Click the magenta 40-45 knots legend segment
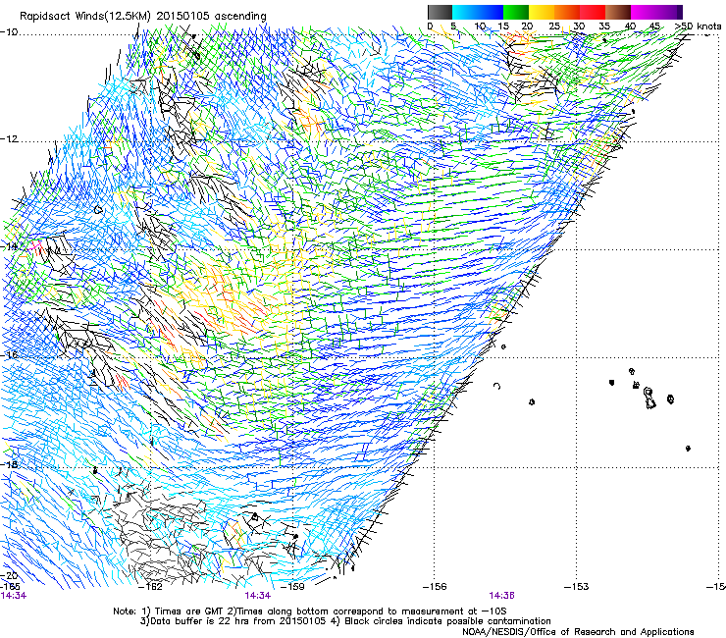Image resolution: width=726 pixels, height=638 pixels. 644,12
